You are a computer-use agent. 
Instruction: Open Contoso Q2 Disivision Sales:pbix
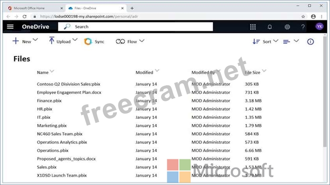click(69, 84)
